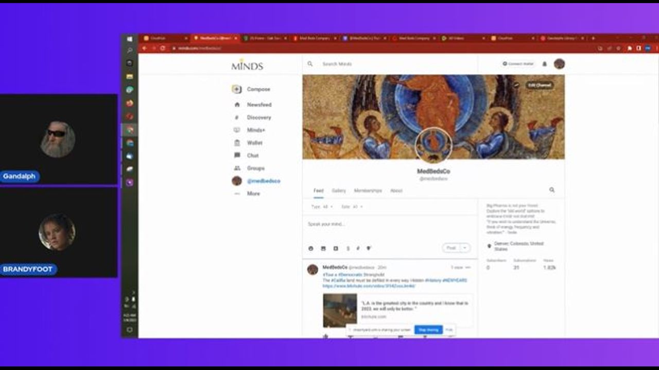Click the Connect Wallet button
659x370 pixels.
(x=518, y=64)
